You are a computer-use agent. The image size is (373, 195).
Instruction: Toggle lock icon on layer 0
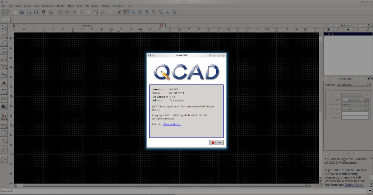click(329, 34)
